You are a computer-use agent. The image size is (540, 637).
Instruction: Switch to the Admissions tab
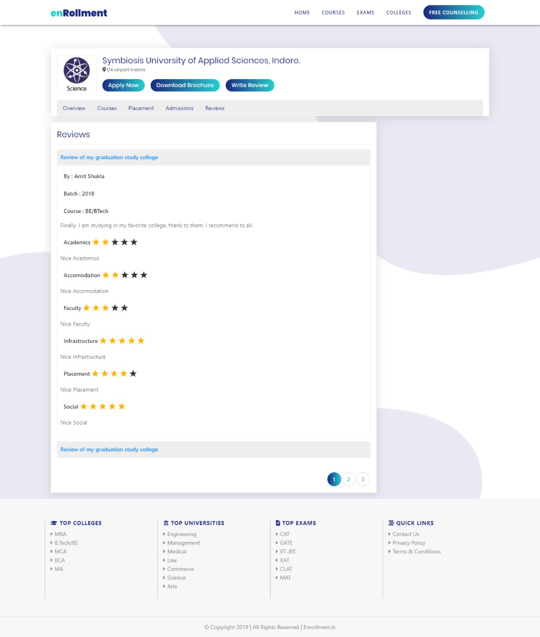coord(180,108)
